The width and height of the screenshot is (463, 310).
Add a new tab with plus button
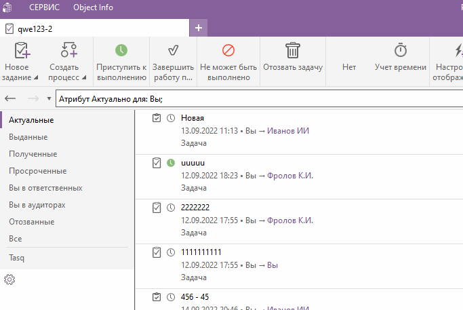[x=198, y=28]
